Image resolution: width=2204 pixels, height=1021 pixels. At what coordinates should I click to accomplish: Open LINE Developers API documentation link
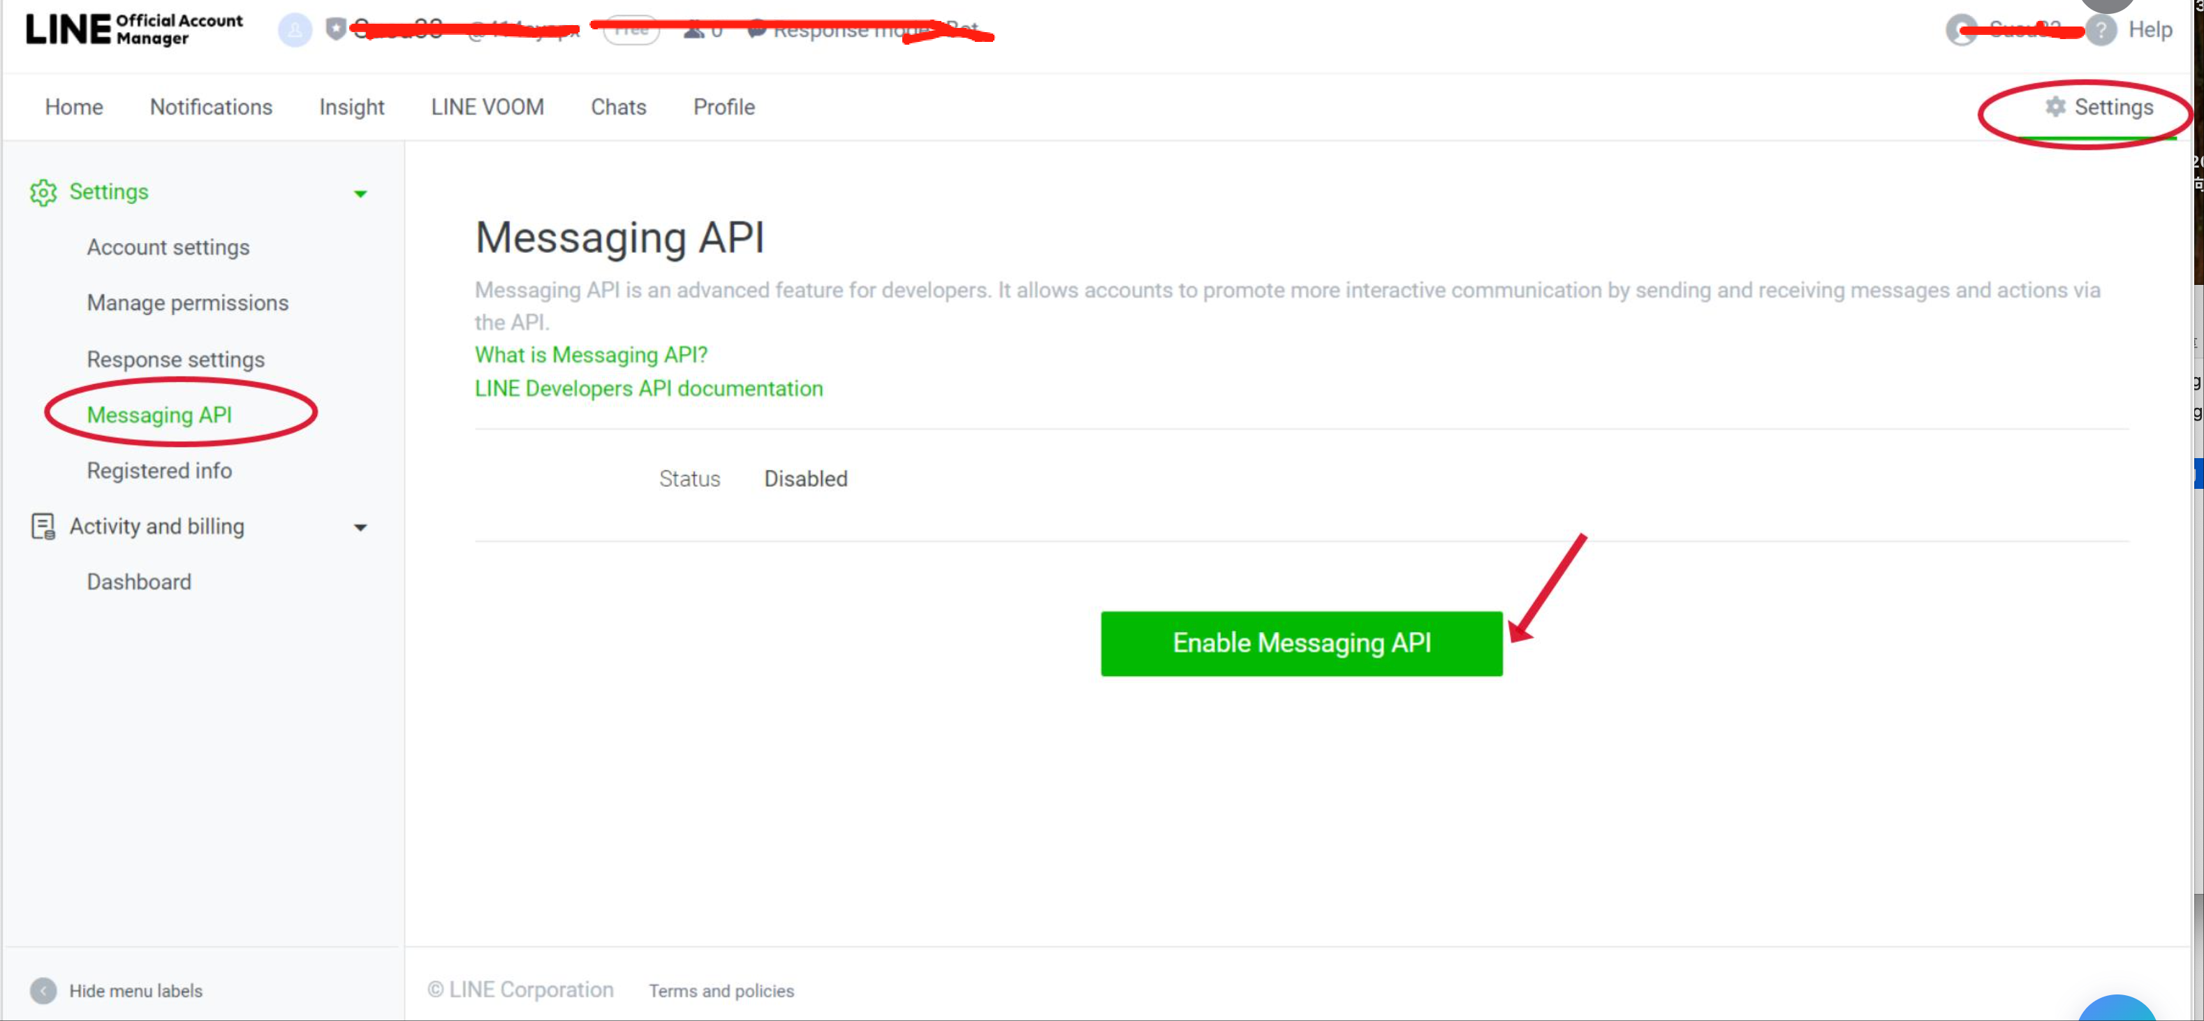[x=647, y=388]
